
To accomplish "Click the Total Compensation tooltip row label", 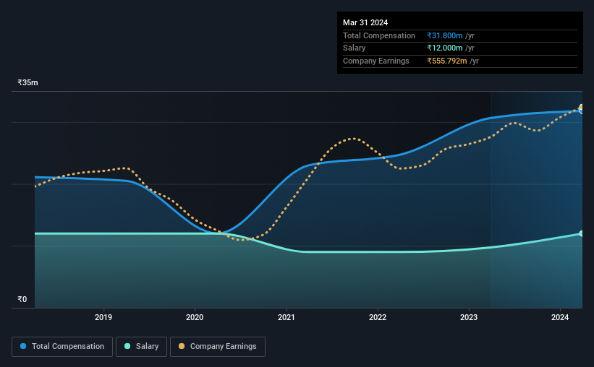I will 379,35.
